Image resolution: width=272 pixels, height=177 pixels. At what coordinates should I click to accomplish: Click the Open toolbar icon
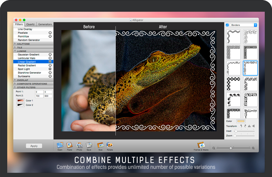tap(60, 145)
